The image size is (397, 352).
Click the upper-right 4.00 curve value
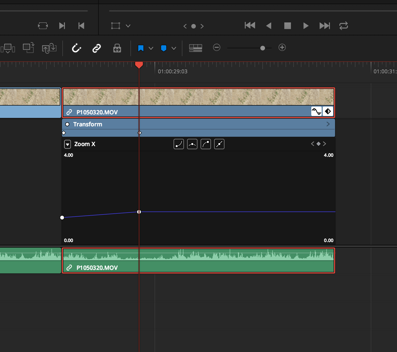(x=329, y=155)
